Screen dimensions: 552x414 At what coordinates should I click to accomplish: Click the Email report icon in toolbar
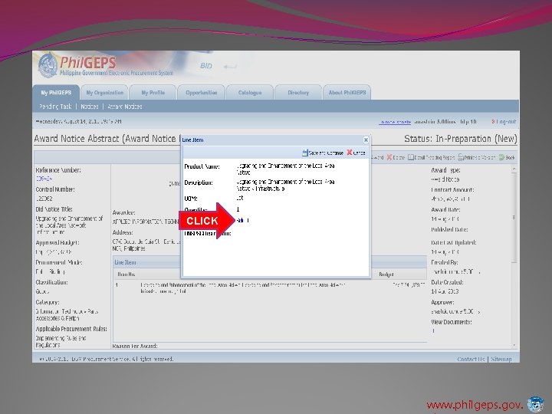[x=410, y=157]
